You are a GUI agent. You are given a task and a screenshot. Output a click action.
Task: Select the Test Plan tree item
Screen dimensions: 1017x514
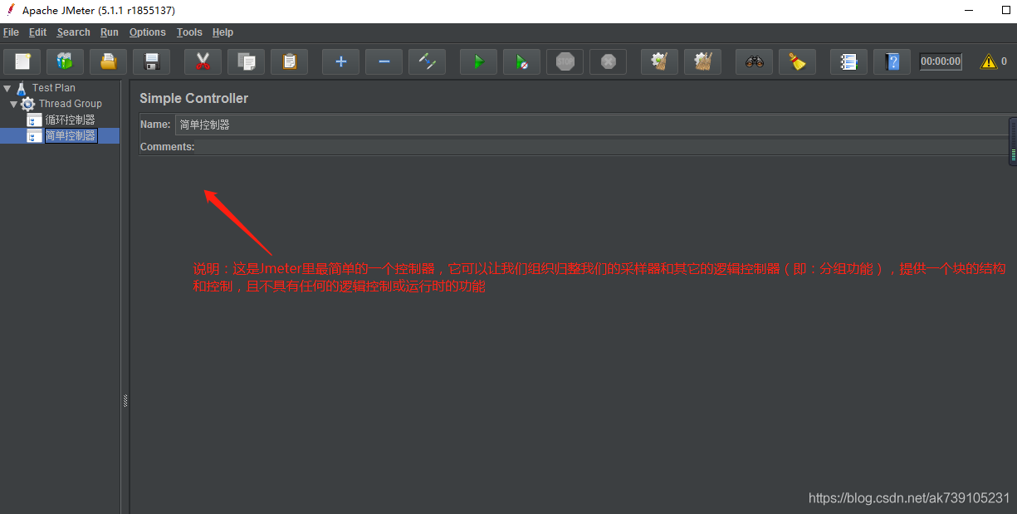pos(54,88)
